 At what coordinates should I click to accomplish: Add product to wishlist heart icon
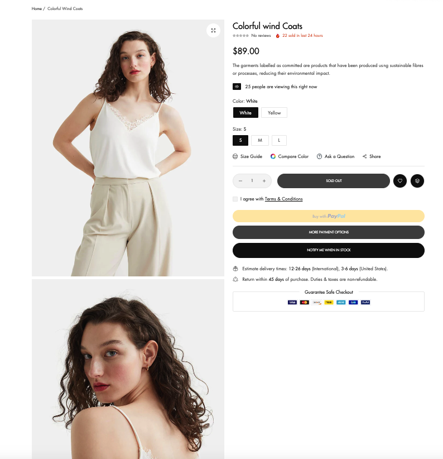(x=399, y=181)
